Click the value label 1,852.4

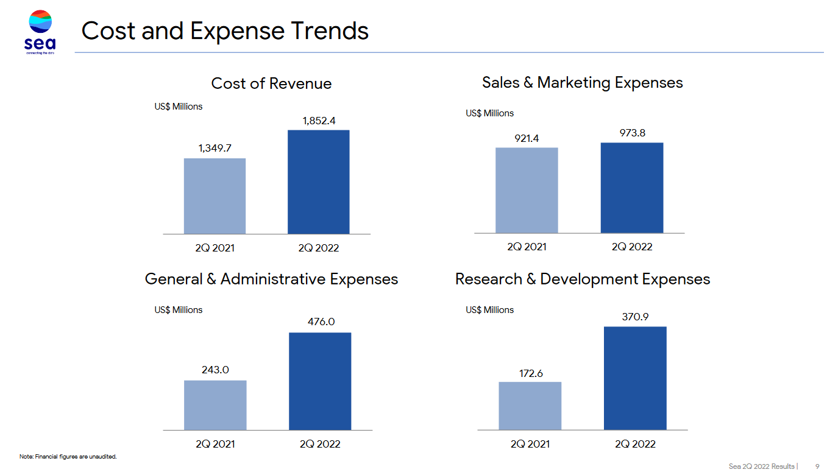tap(319, 121)
